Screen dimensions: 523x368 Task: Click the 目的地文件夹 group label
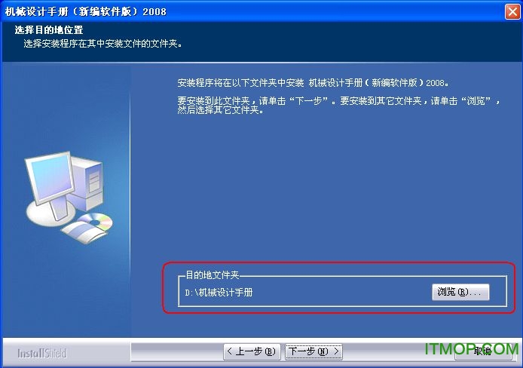213,275
